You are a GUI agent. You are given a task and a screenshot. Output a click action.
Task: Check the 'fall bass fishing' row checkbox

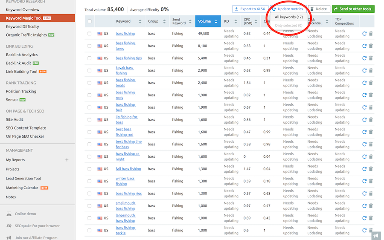(x=90, y=169)
